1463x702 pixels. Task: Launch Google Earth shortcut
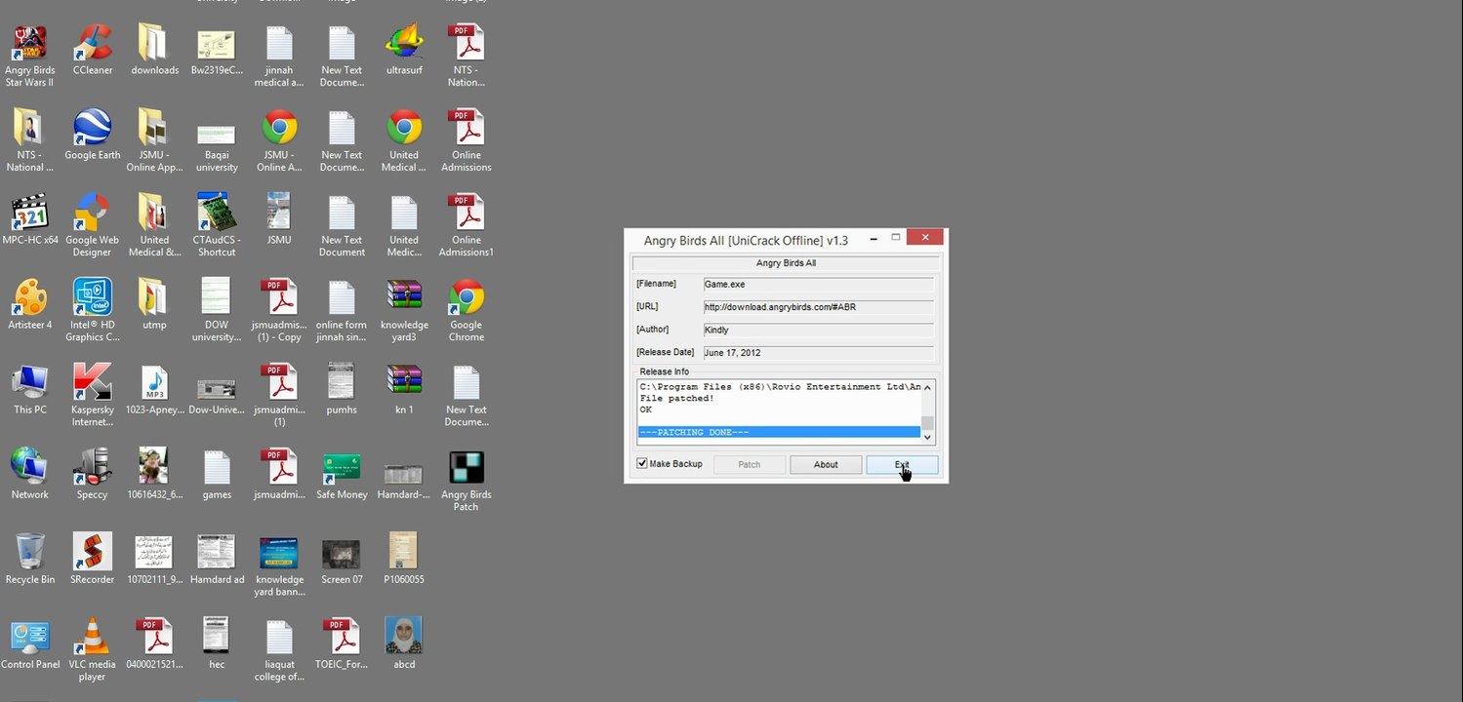[x=92, y=128]
